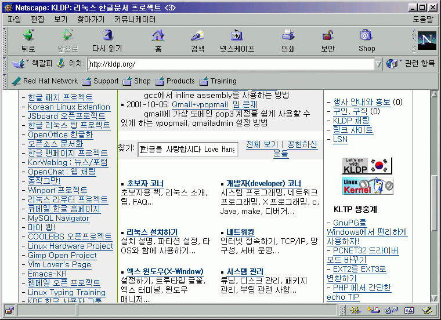The image size is (441, 320).
Task: Open Newsgroups component bar icon
Action: tap(391, 310)
